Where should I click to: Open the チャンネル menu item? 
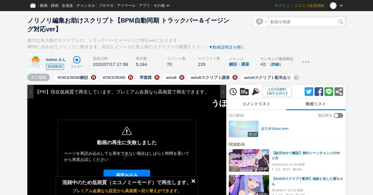pyautogui.click(x=86, y=6)
